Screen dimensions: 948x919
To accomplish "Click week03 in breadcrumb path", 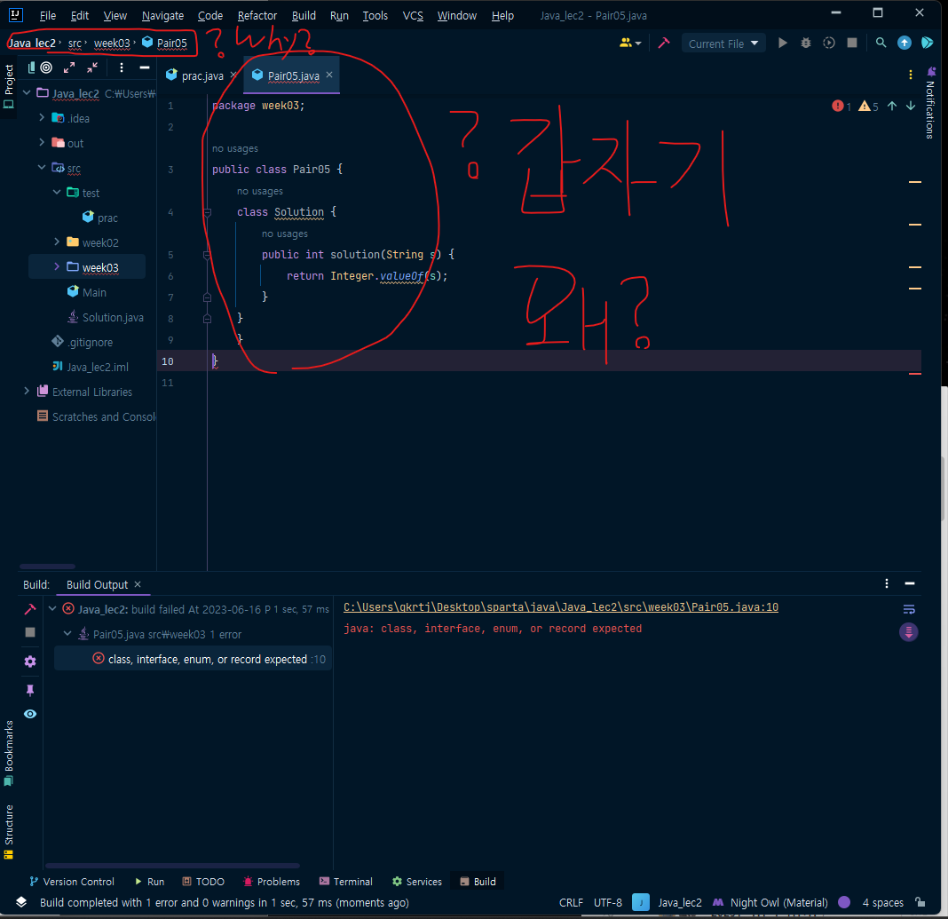I will tap(112, 43).
